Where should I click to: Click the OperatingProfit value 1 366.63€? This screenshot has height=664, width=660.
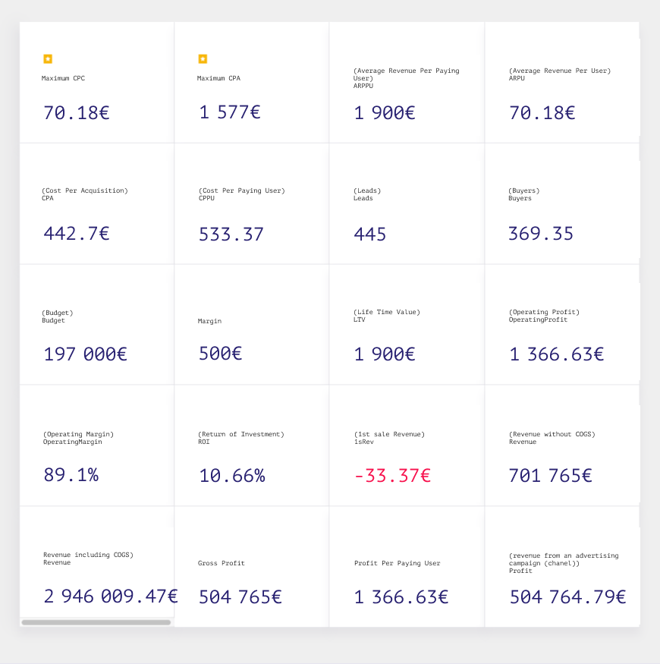(557, 354)
